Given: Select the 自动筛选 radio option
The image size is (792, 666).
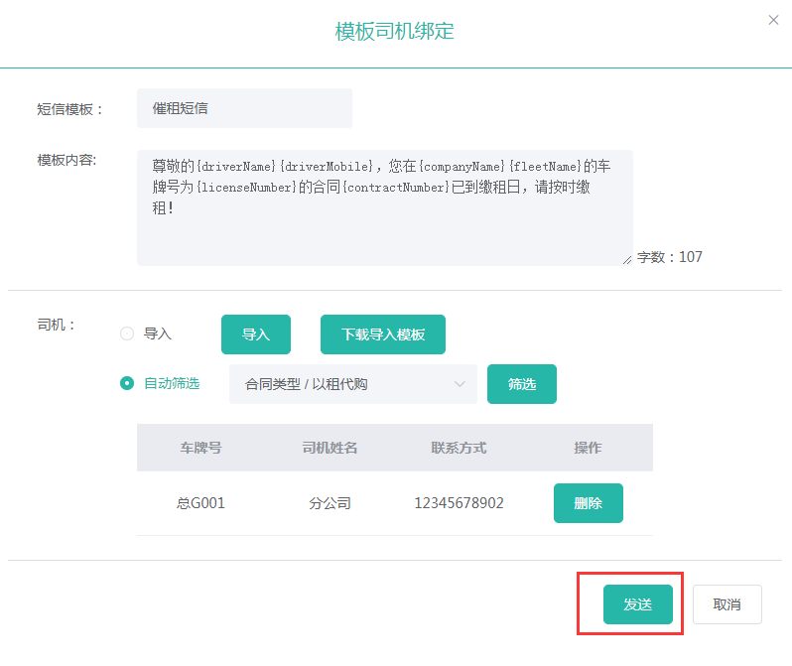Looking at the screenshot, I should pos(127,383).
